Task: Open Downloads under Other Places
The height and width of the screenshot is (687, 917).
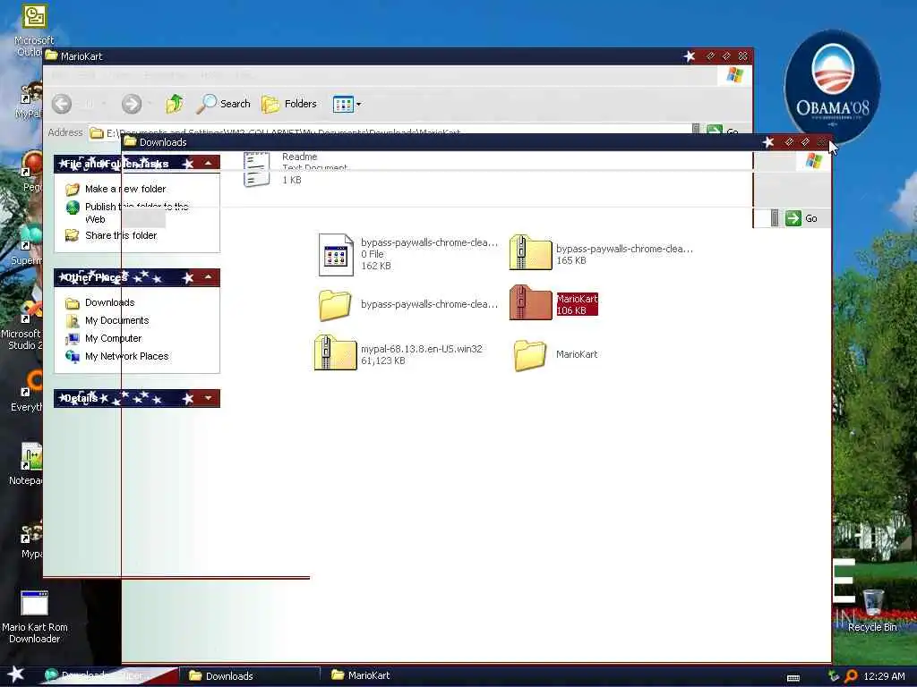Action: [x=109, y=302]
